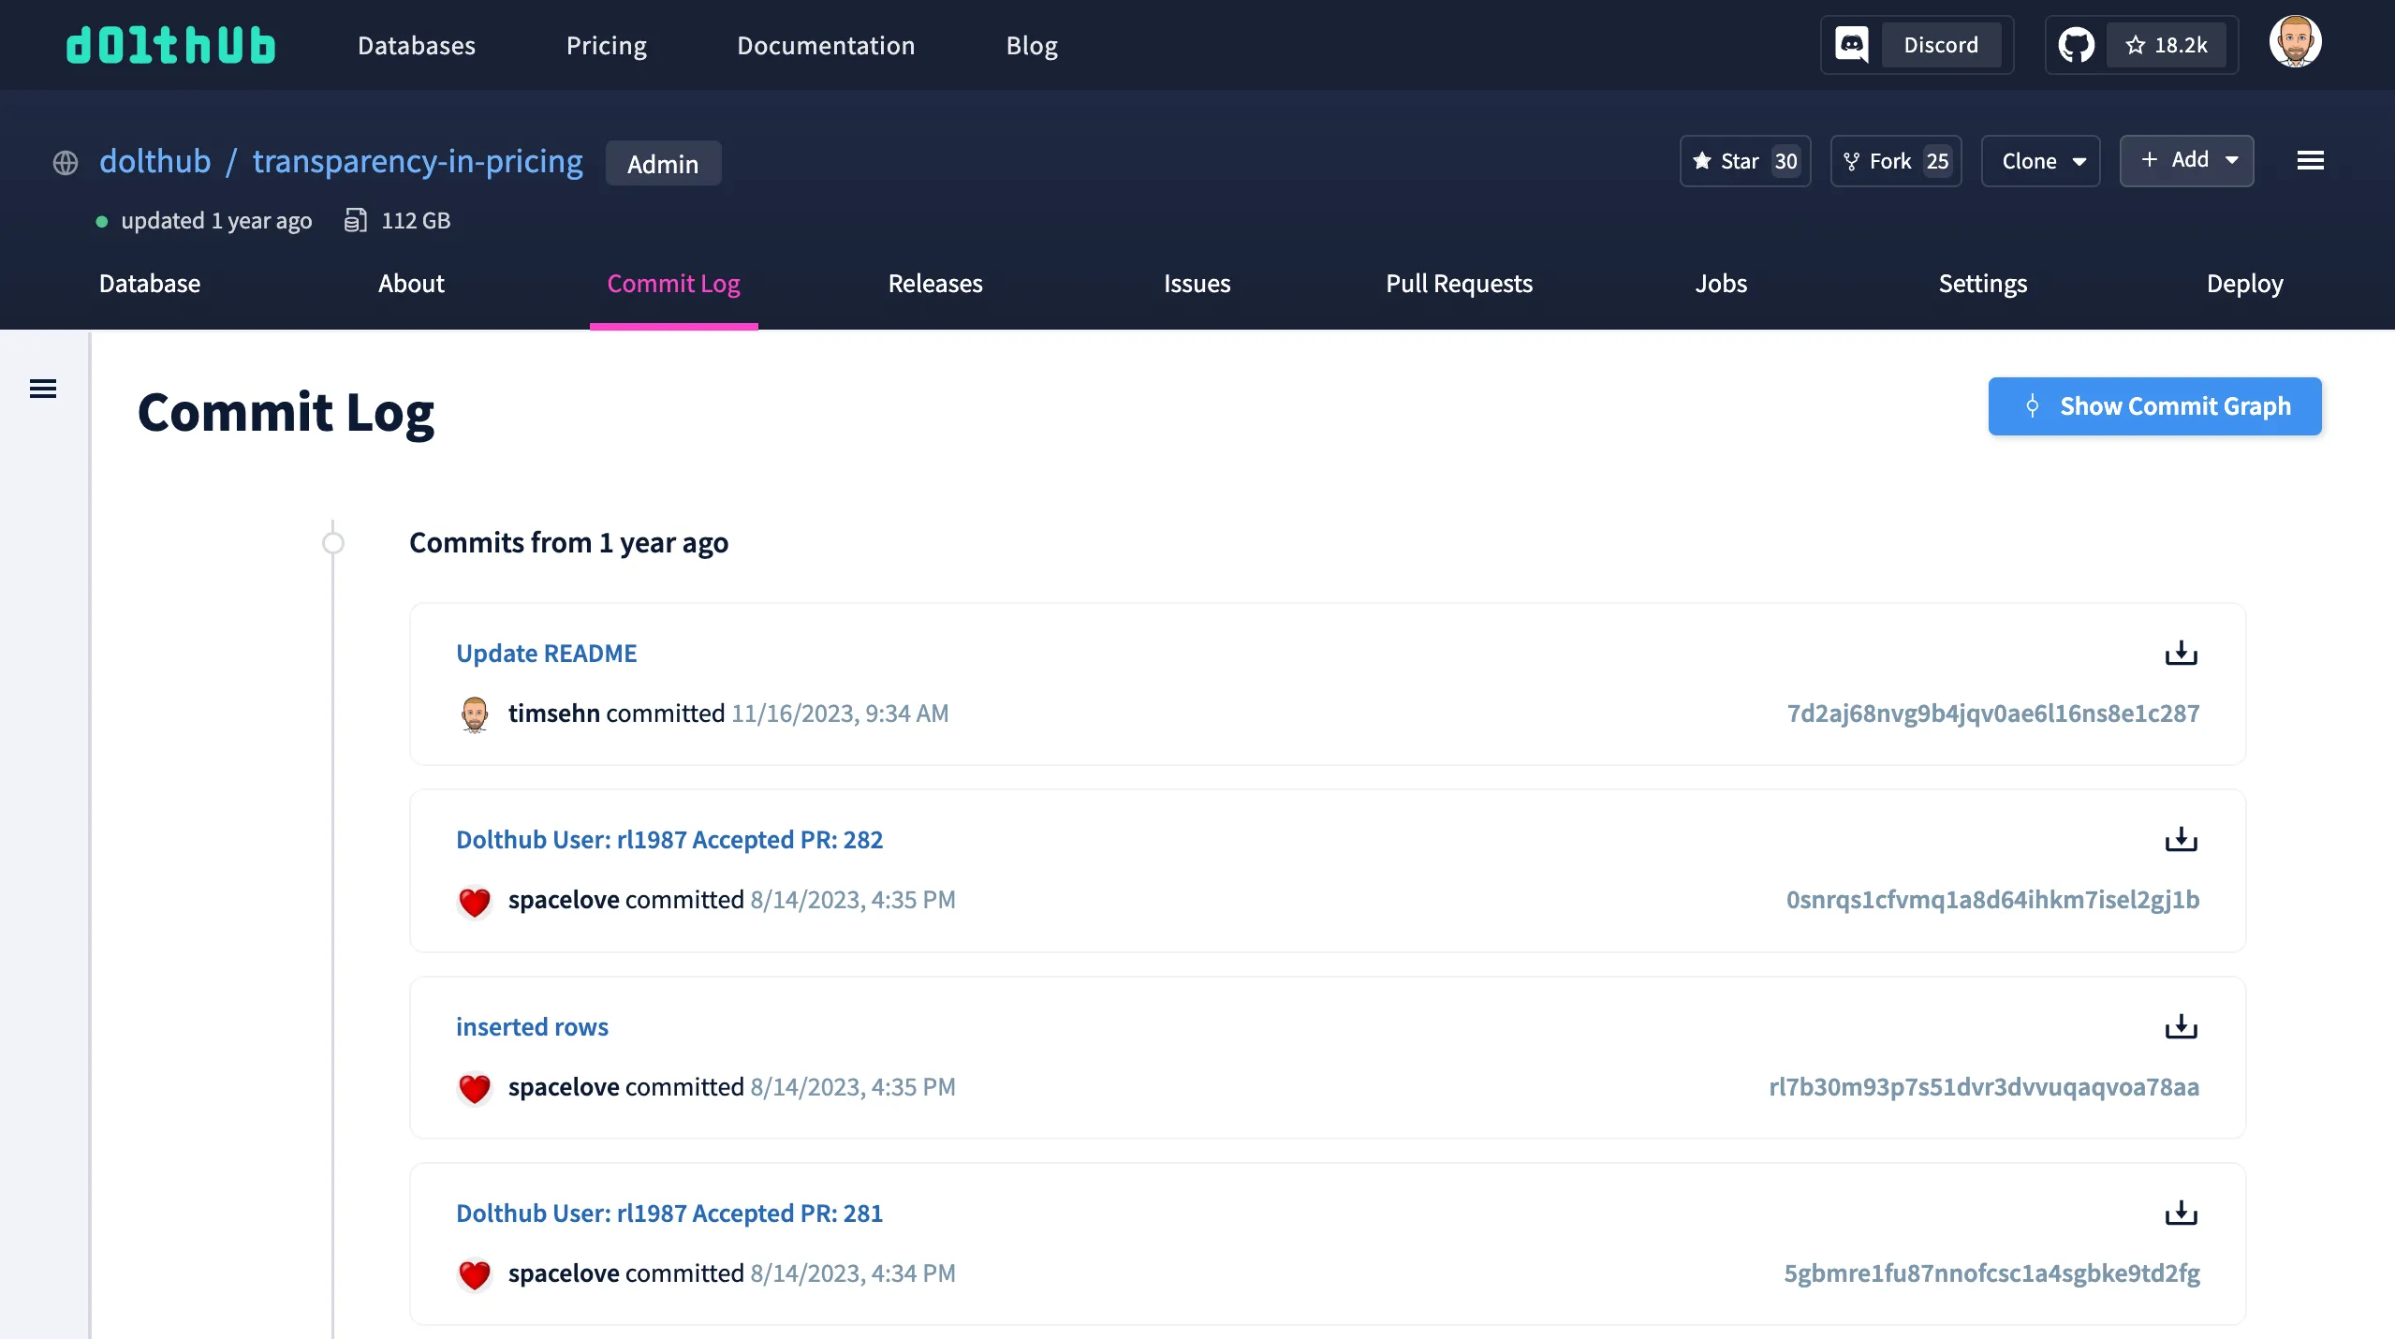Open the Discord link icon
The width and height of the screenshot is (2395, 1339).
pyautogui.click(x=1854, y=44)
